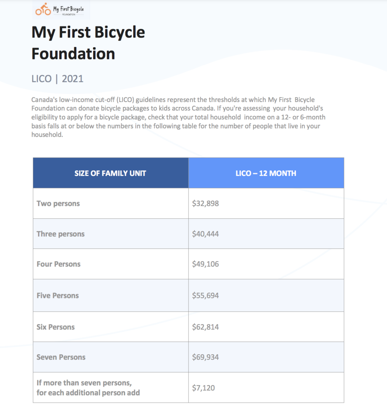Click the My First Bicycle logo icon
Screen dimensions: 387x408
43,9
